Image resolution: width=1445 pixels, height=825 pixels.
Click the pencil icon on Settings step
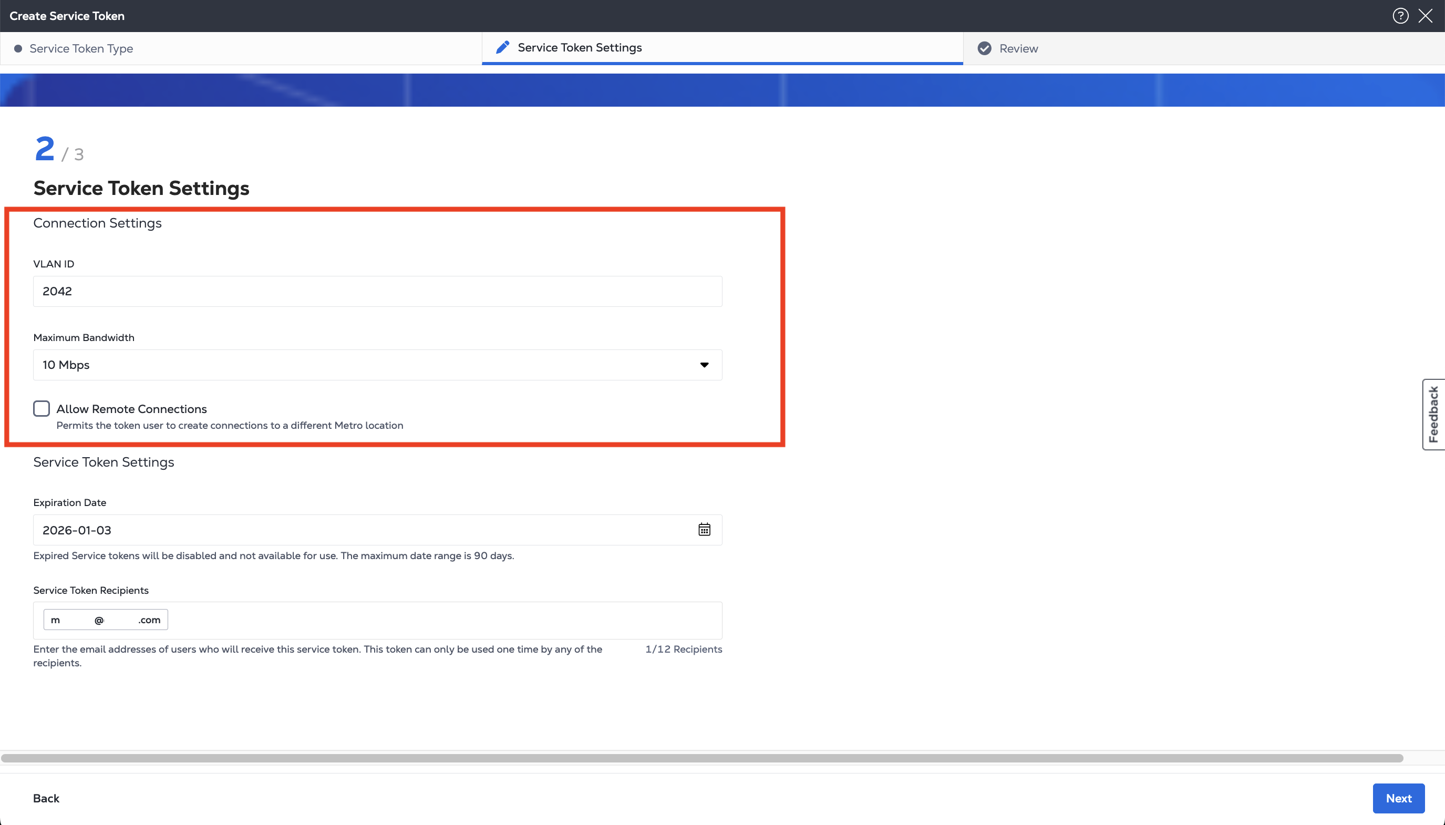click(x=502, y=48)
